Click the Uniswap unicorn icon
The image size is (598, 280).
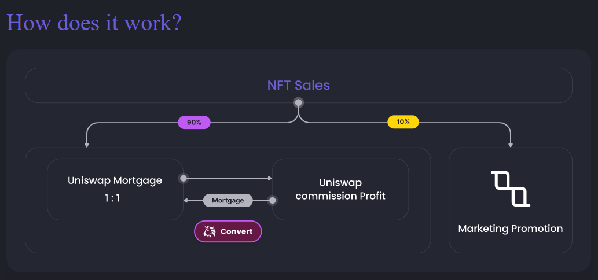210,231
